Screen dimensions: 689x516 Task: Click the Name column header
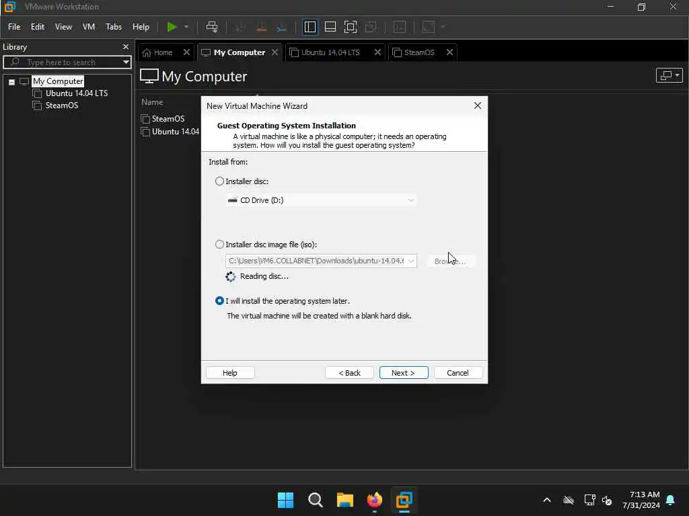[152, 102]
